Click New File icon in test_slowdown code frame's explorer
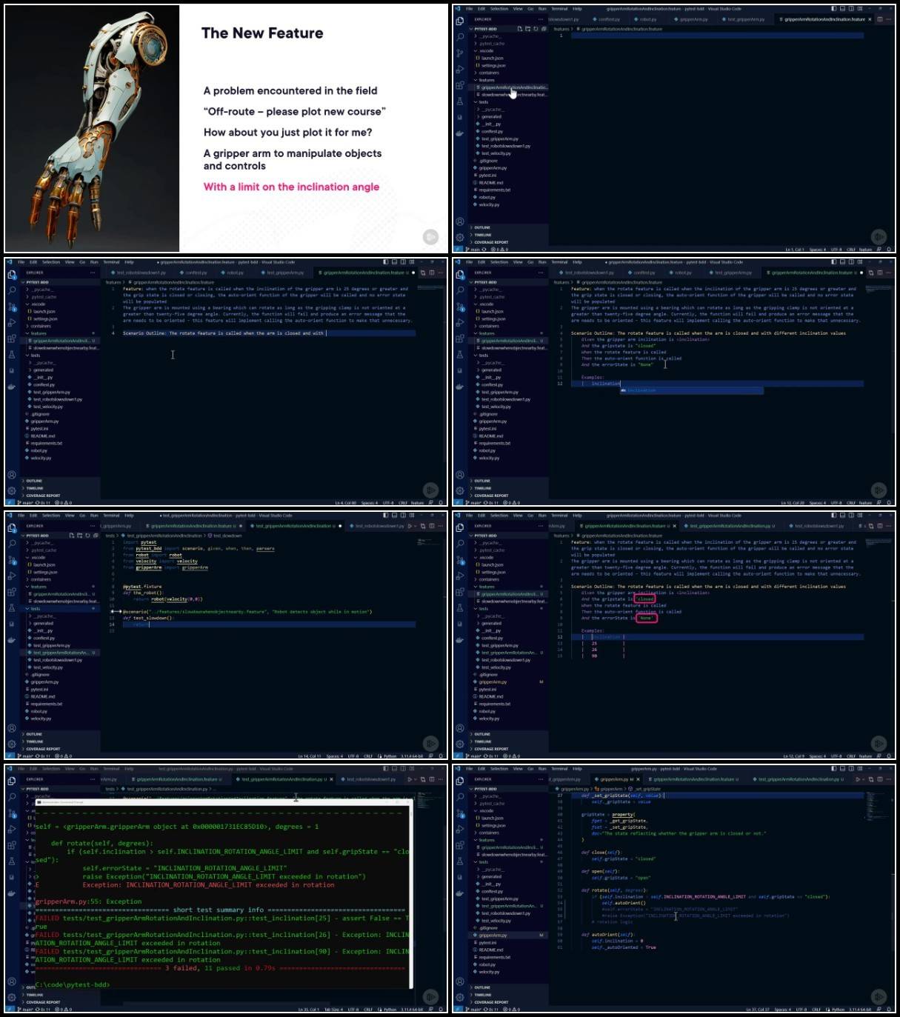The height and width of the screenshot is (1017, 900). 71,535
